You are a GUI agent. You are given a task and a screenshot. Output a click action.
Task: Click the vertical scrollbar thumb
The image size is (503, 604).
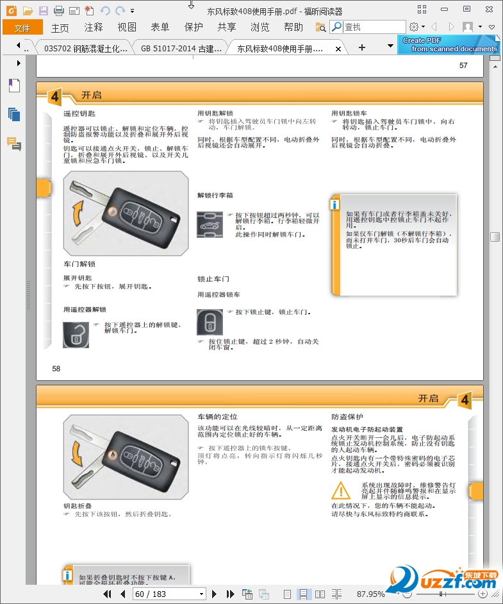(x=495, y=237)
